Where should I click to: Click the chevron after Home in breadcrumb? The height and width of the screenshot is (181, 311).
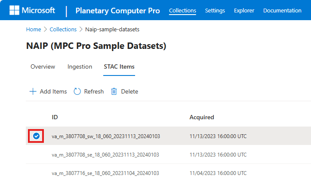pyautogui.click(x=46, y=30)
